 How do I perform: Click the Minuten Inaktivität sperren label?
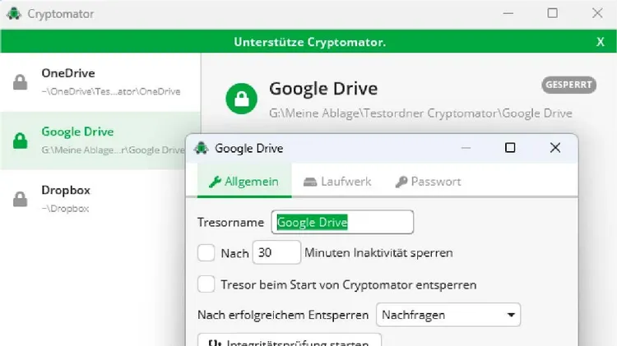(x=378, y=252)
